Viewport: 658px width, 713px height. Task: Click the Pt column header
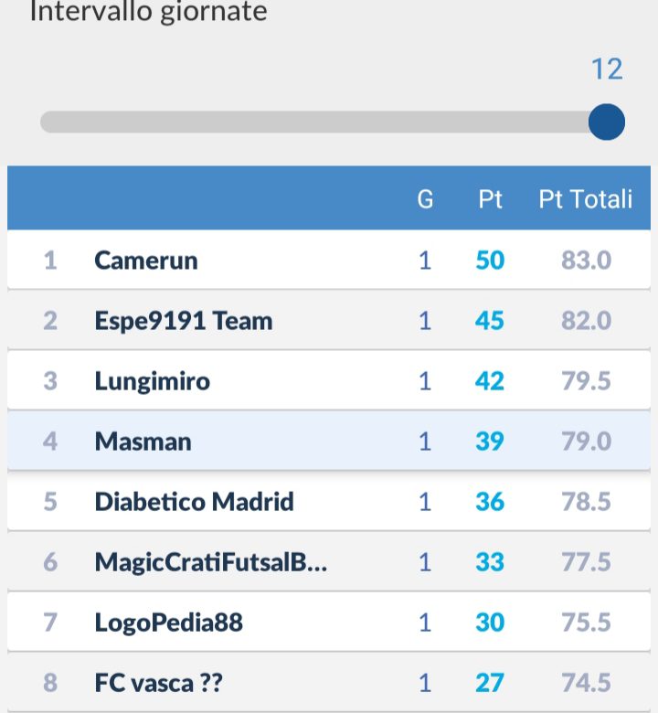490,199
